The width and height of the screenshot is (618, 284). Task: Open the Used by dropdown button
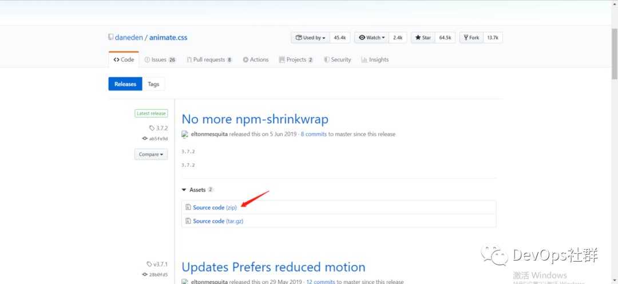[311, 38]
